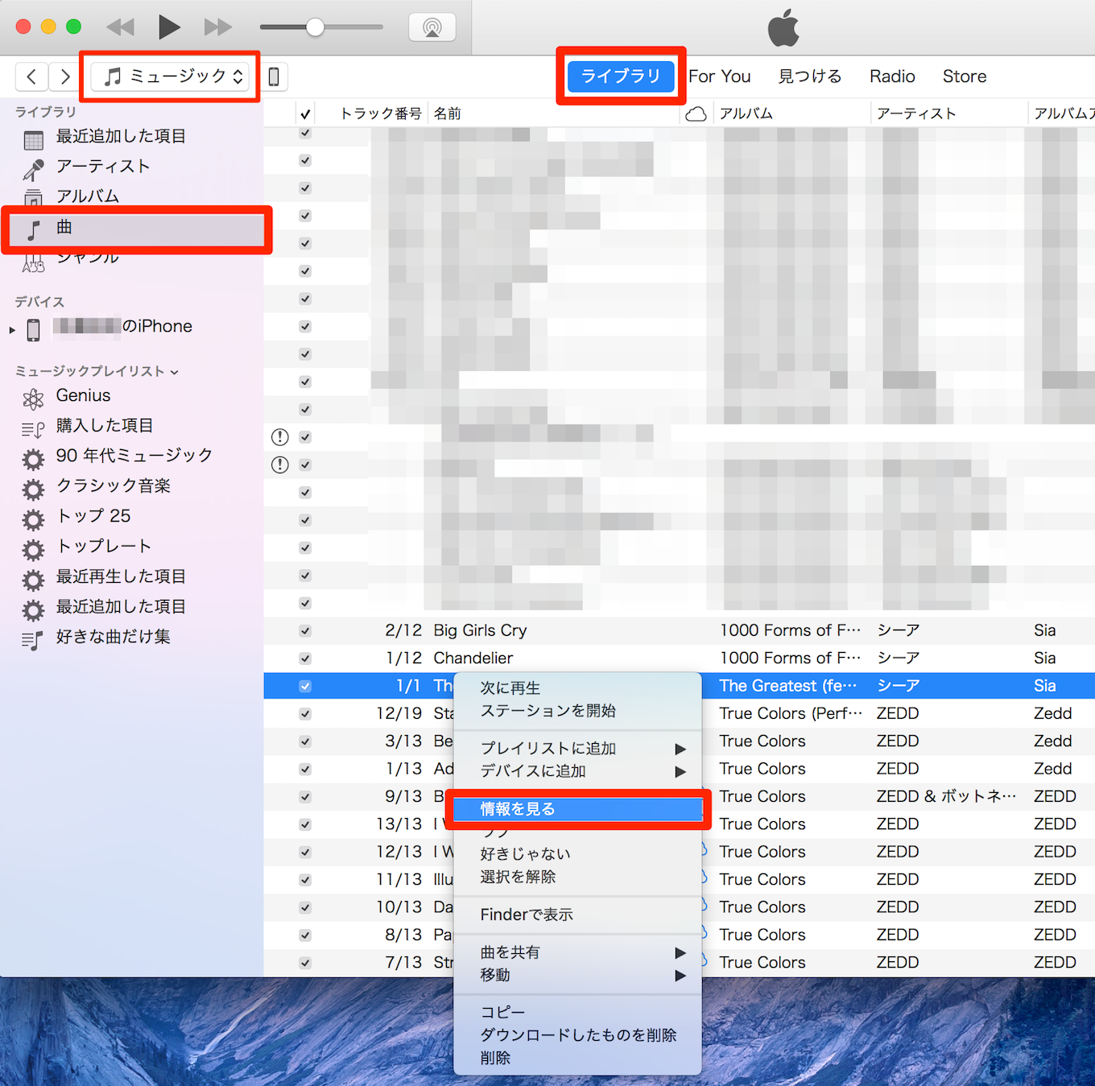
Task: Uncheck the track 10/13 checkbox
Action: coord(305,907)
